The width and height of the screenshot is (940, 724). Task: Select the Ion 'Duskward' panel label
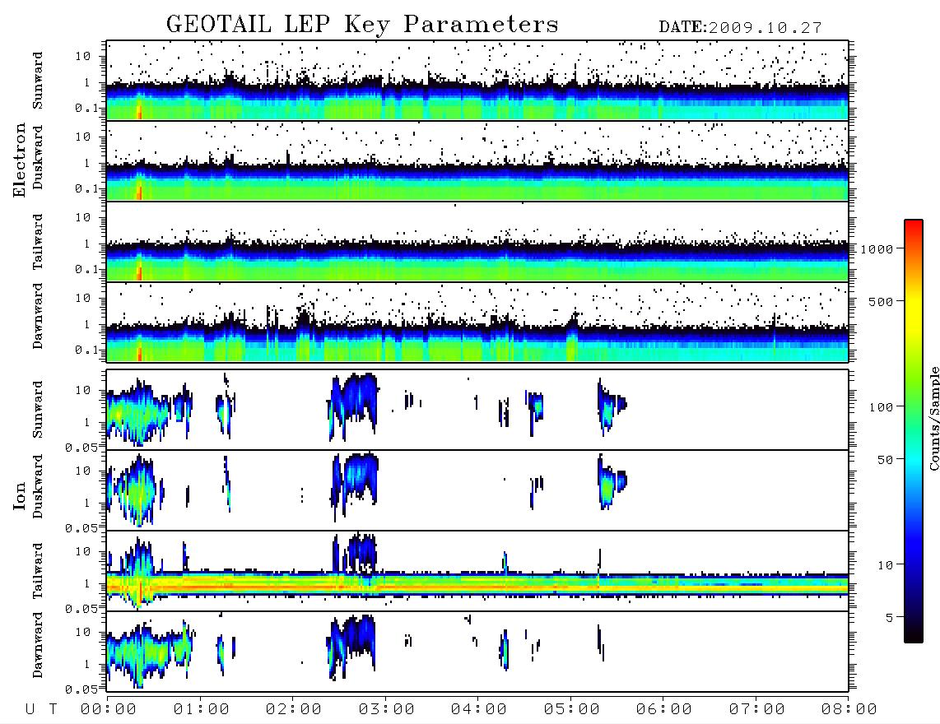[x=38, y=487]
